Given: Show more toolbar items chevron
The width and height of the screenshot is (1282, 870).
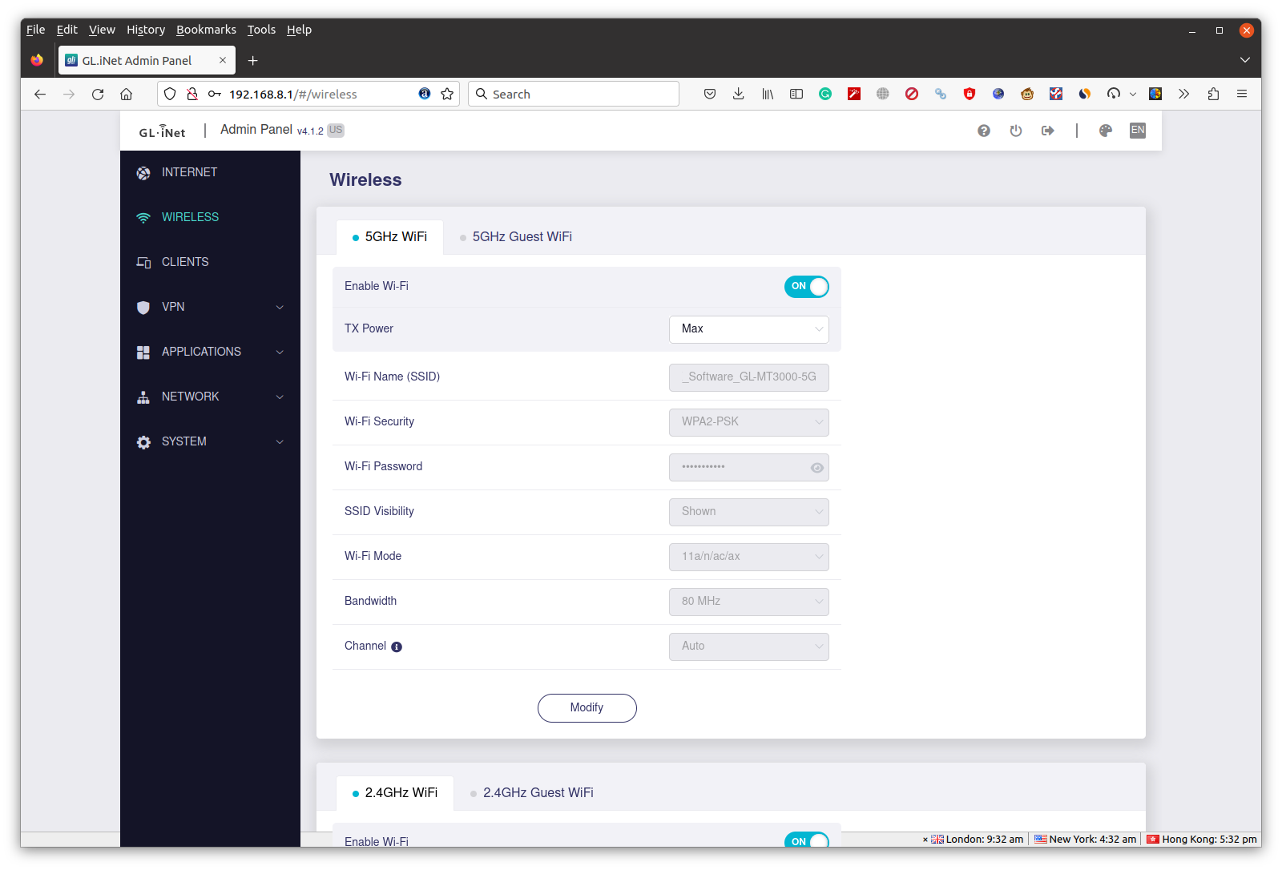Looking at the screenshot, I should coord(1184,94).
